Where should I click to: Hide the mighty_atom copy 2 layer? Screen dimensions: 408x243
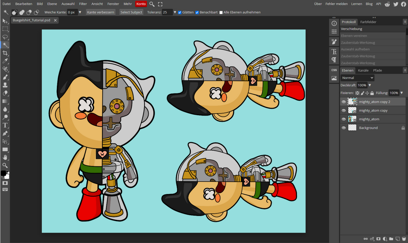click(x=343, y=102)
